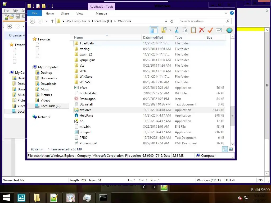Sort by the Date modified column header
Screen dimensions: 271x203
[x=157, y=38]
